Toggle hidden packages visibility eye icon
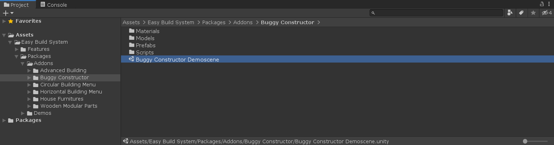The width and height of the screenshot is (554, 145). [x=547, y=13]
